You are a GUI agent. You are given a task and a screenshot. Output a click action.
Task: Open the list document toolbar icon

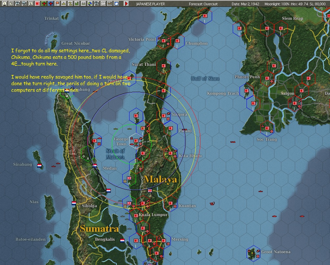[x=11, y=3]
